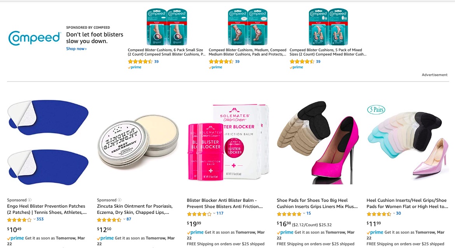This screenshot has height=248, width=455.
Task: Open the Sponsored info icon for Engo patches
Action: (x=30, y=200)
